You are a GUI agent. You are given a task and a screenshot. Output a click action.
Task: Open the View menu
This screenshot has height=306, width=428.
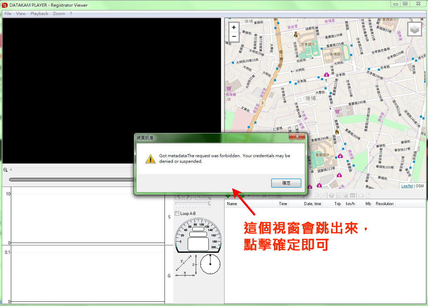(x=21, y=14)
